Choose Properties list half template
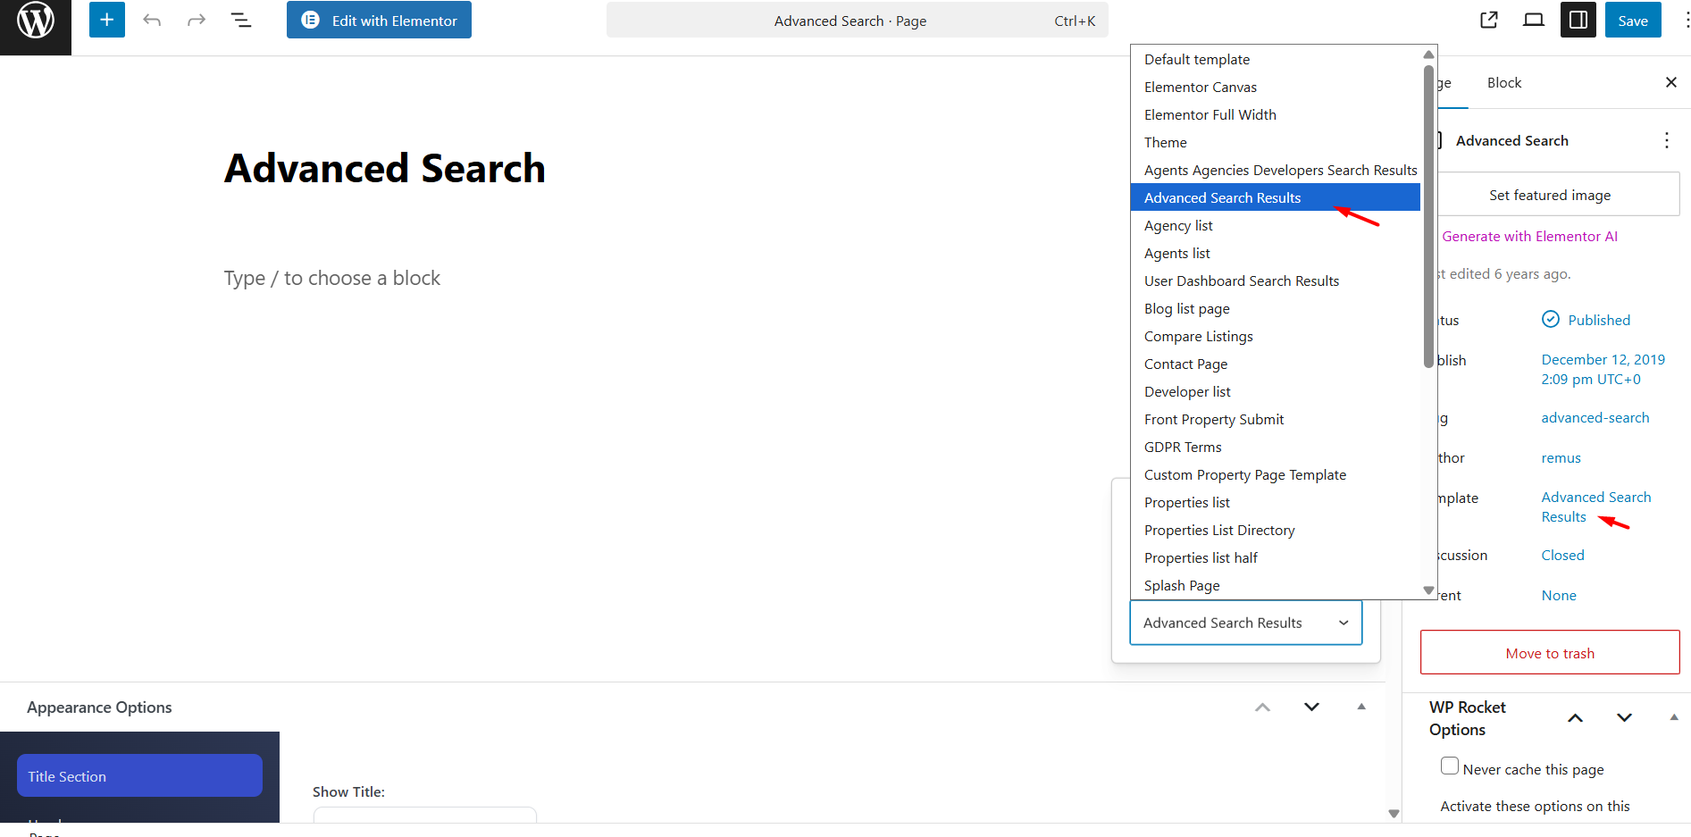Viewport: 1691px width, 837px height. click(1200, 557)
